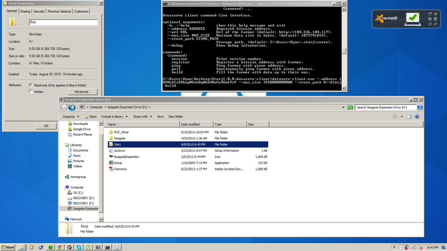Viewport: 447px width, 251px height.
Task: Toggle the Read-only attribute checkbox
Action: pos(31,85)
